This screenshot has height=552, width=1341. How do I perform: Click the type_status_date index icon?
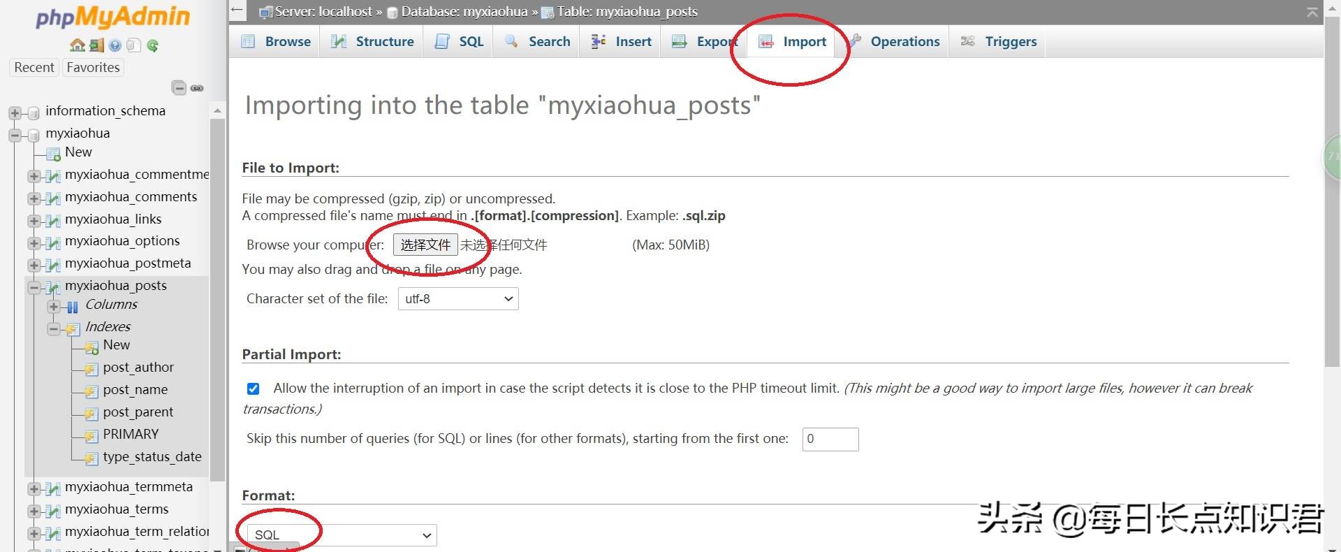pyautogui.click(x=91, y=458)
